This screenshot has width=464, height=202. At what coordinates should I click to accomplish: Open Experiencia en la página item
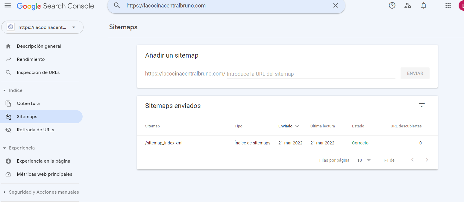(41, 161)
